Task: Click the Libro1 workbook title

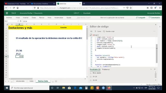Action: point(77,13)
